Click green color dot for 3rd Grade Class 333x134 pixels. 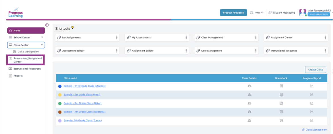point(60,103)
